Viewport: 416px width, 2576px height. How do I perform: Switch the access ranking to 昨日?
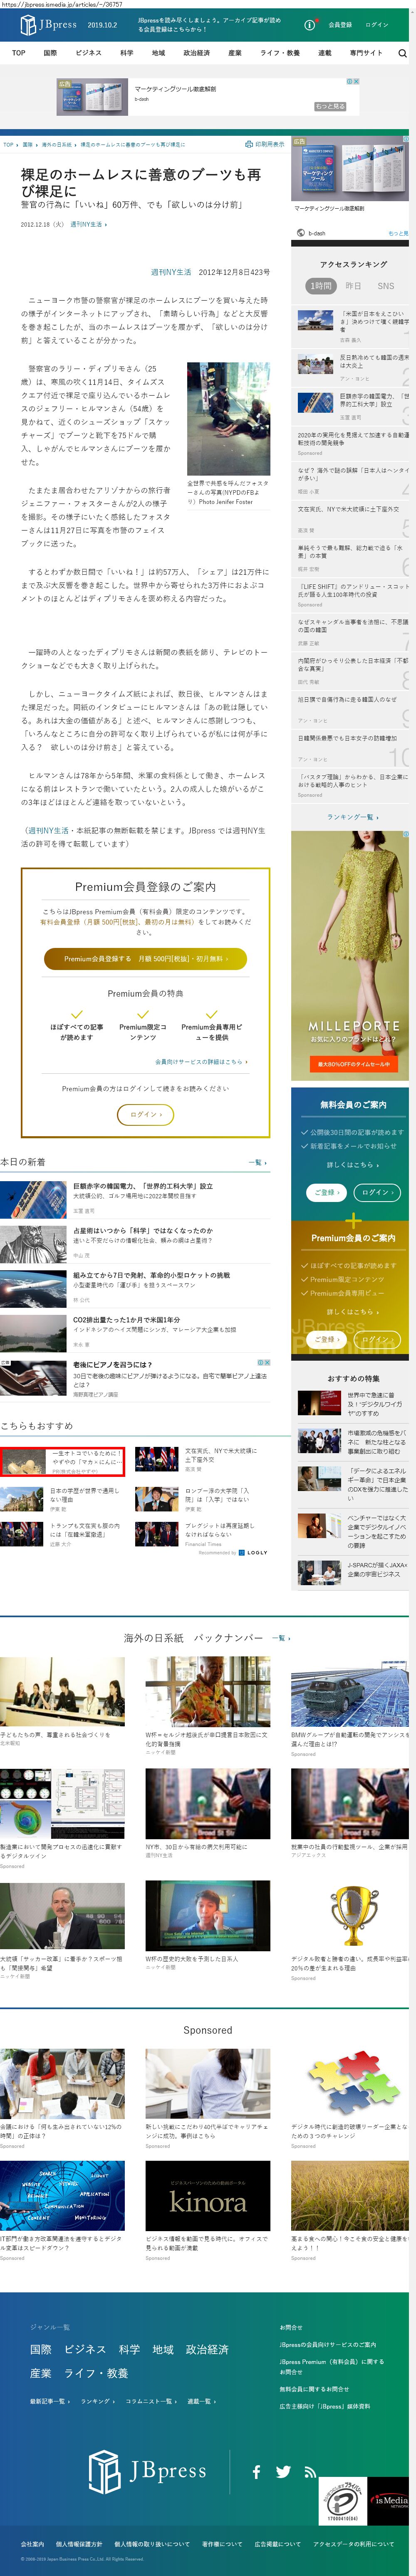point(353,286)
